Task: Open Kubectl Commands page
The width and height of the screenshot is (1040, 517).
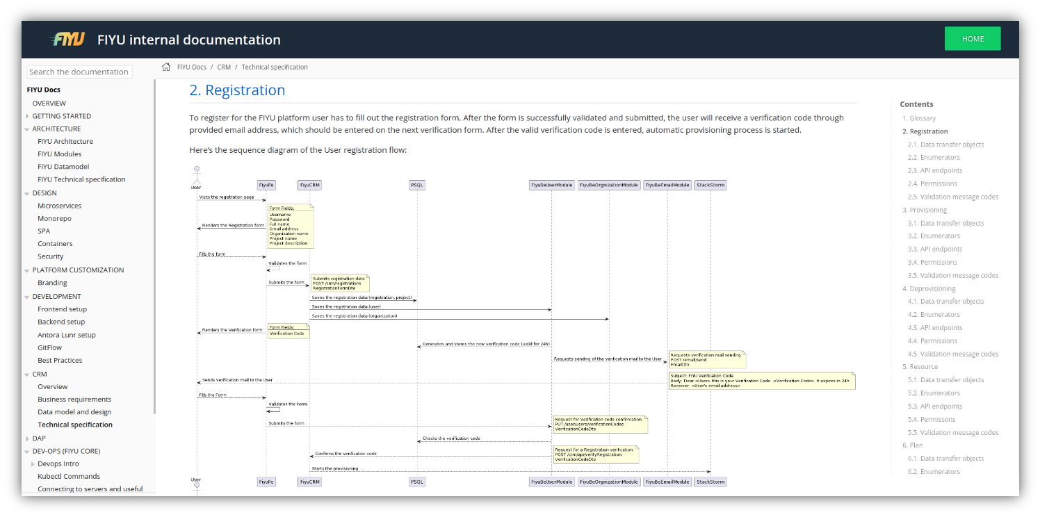Action: 69,477
